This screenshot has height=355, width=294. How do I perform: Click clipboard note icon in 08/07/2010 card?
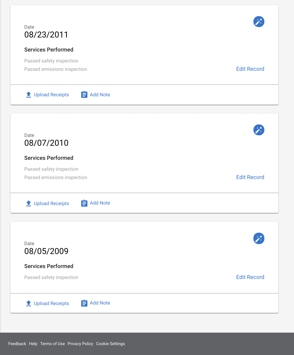click(84, 203)
